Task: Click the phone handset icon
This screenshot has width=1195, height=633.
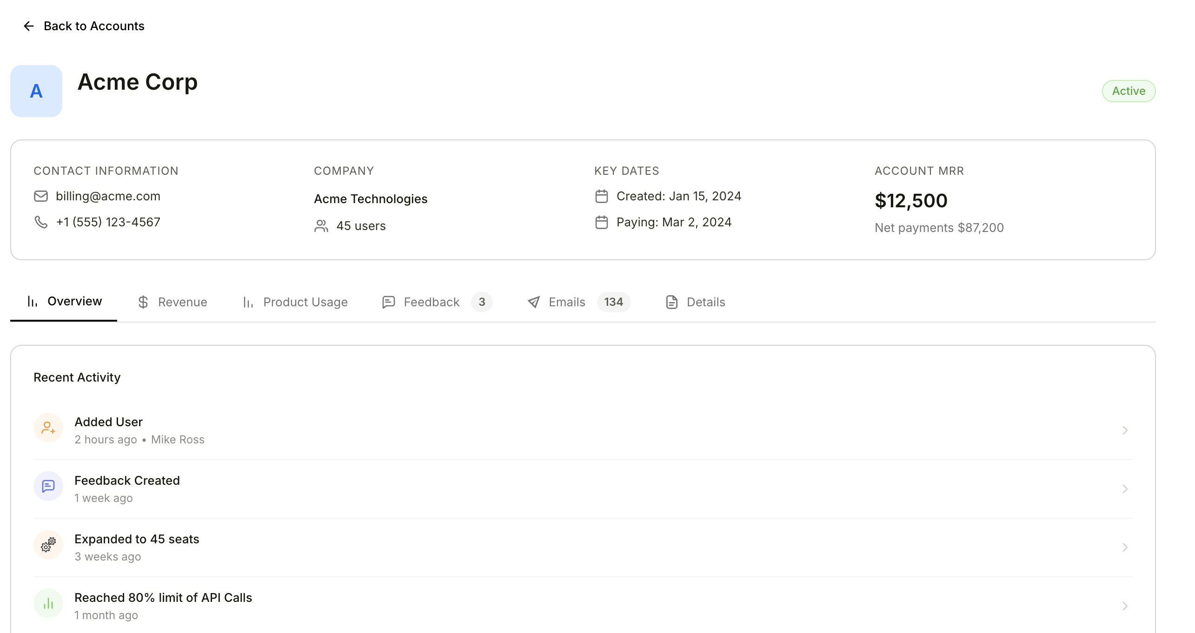Action: pyautogui.click(x=41, y=222)
